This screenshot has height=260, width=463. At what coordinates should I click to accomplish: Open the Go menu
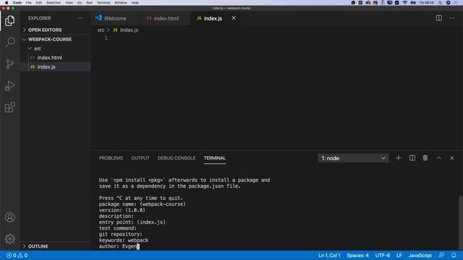(x=80, y=3)
